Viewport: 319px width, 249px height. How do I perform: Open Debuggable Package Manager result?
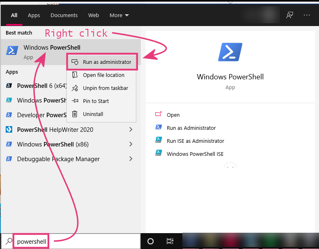[x=58, y=159]
